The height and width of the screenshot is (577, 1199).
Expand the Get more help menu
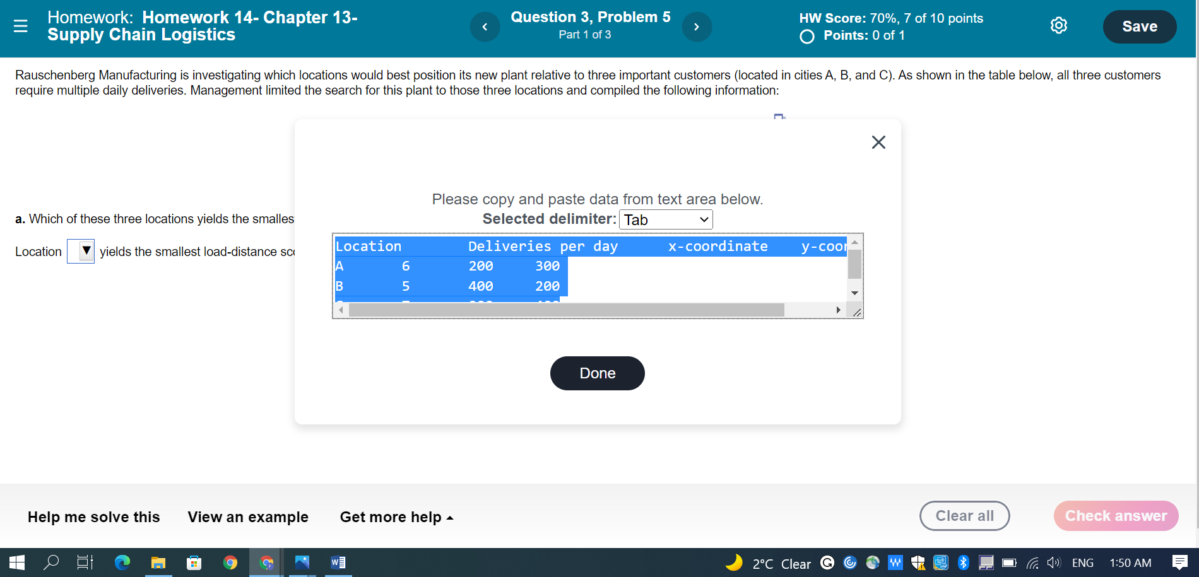click(x=396, y=517)
